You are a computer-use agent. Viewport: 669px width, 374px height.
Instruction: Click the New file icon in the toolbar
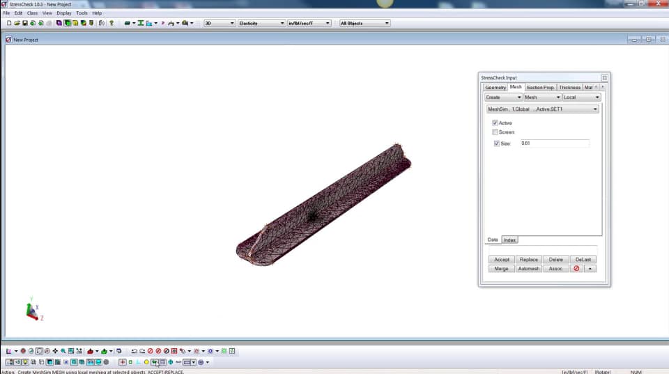tap(9, 23)
